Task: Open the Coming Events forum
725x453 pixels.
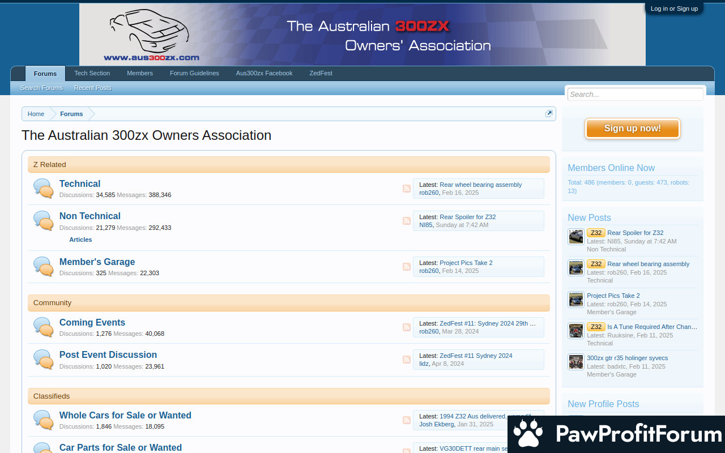Action: point(92,322)
